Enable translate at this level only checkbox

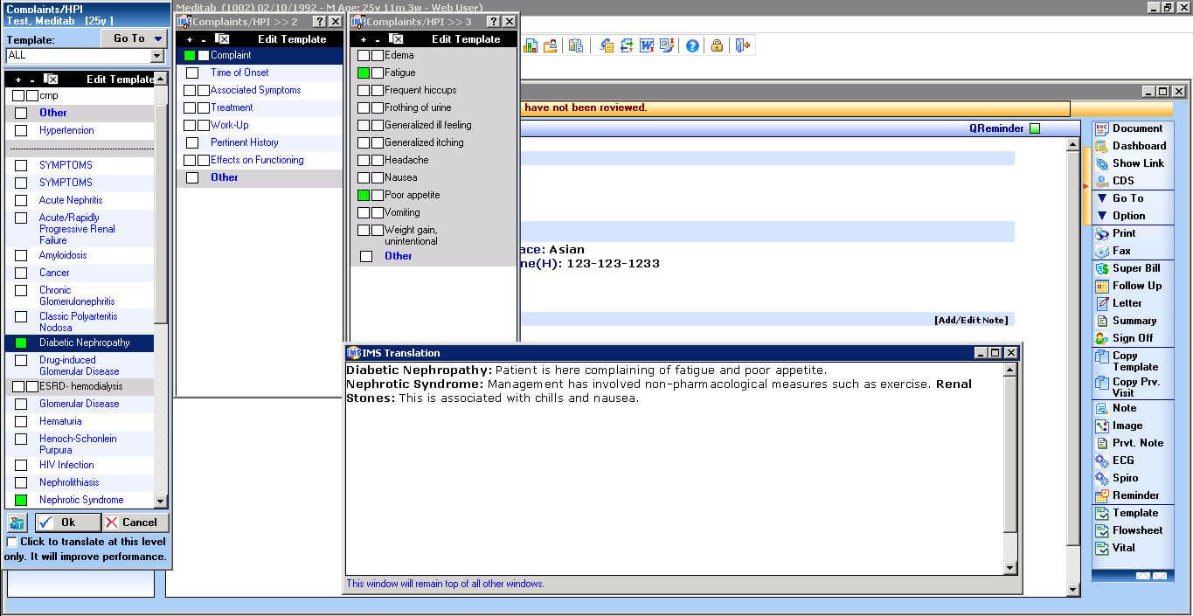click(x=11, y=542)
